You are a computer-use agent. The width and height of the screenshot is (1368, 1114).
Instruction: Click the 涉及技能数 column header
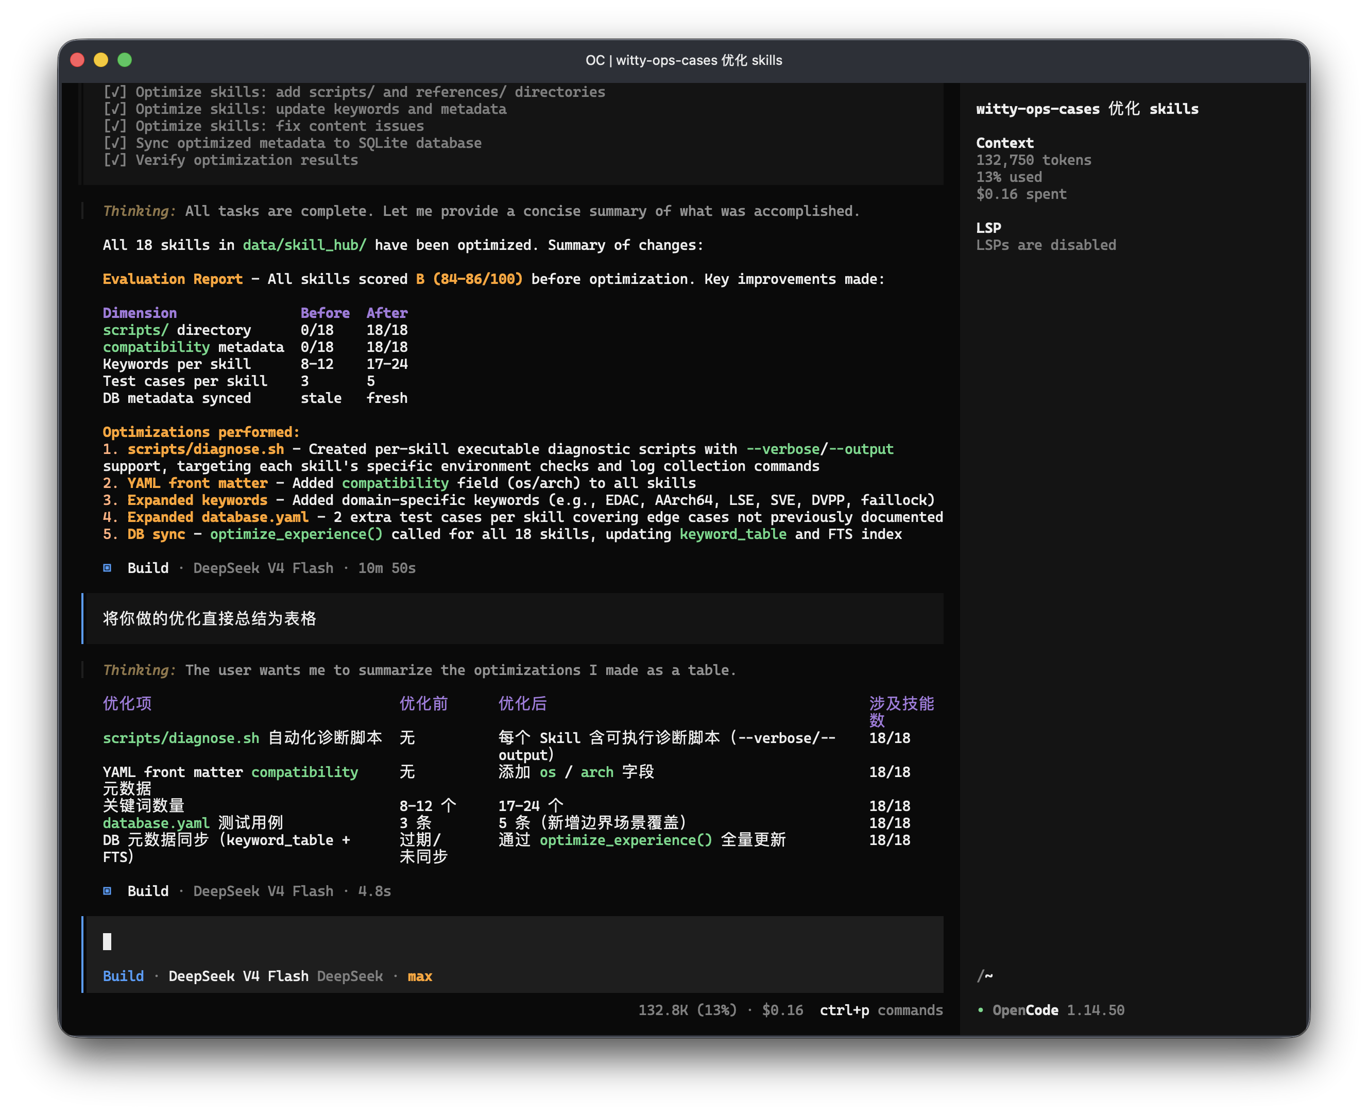tap(902, 712)
